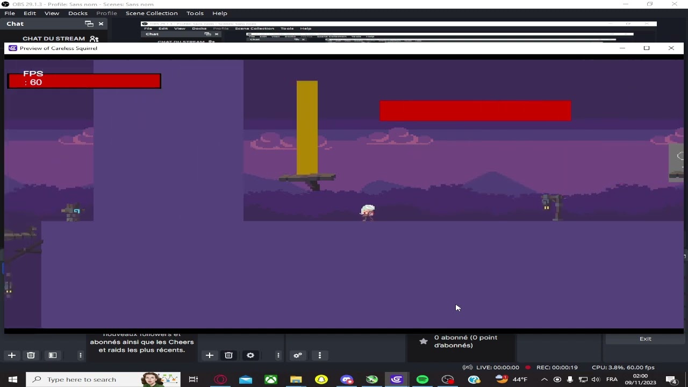Open the volume control in tray
The width and height of the screenshot is (688, 387).
click(595, 379)
